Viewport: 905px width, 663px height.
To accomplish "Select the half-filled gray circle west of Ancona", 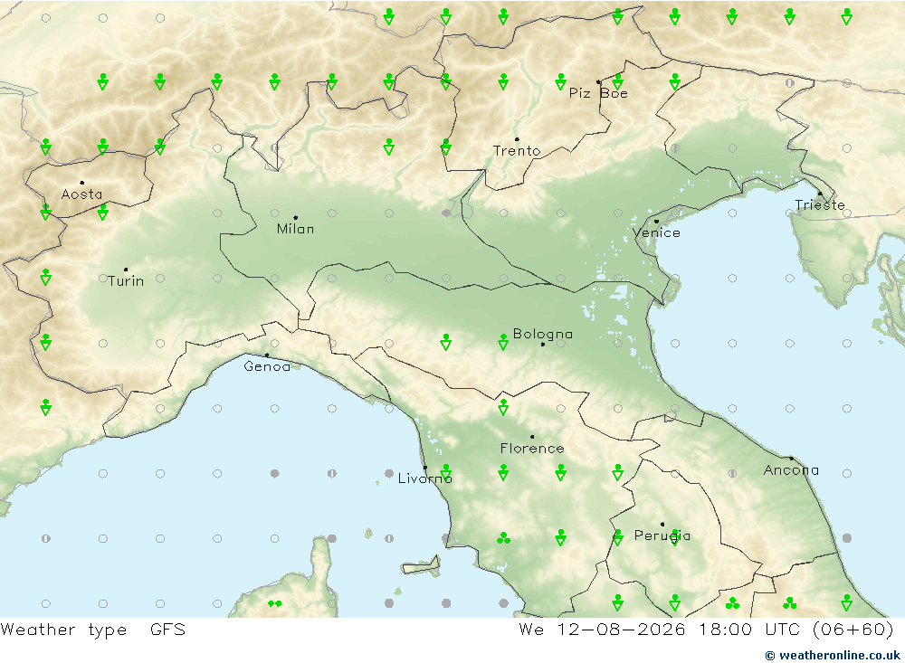I will click(x=732, y=474).
